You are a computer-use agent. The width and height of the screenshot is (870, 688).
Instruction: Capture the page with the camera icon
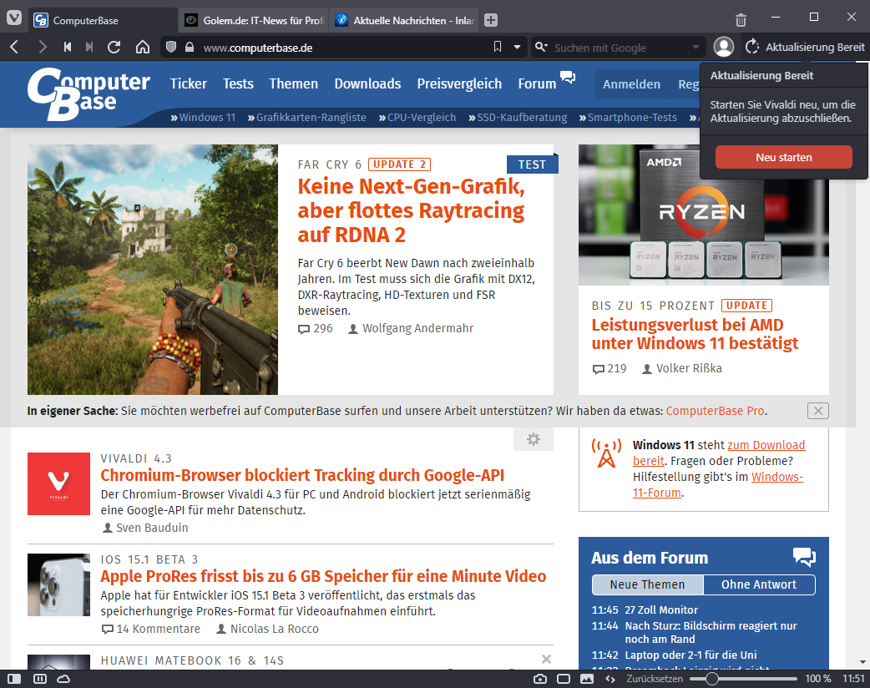[540, 679]
